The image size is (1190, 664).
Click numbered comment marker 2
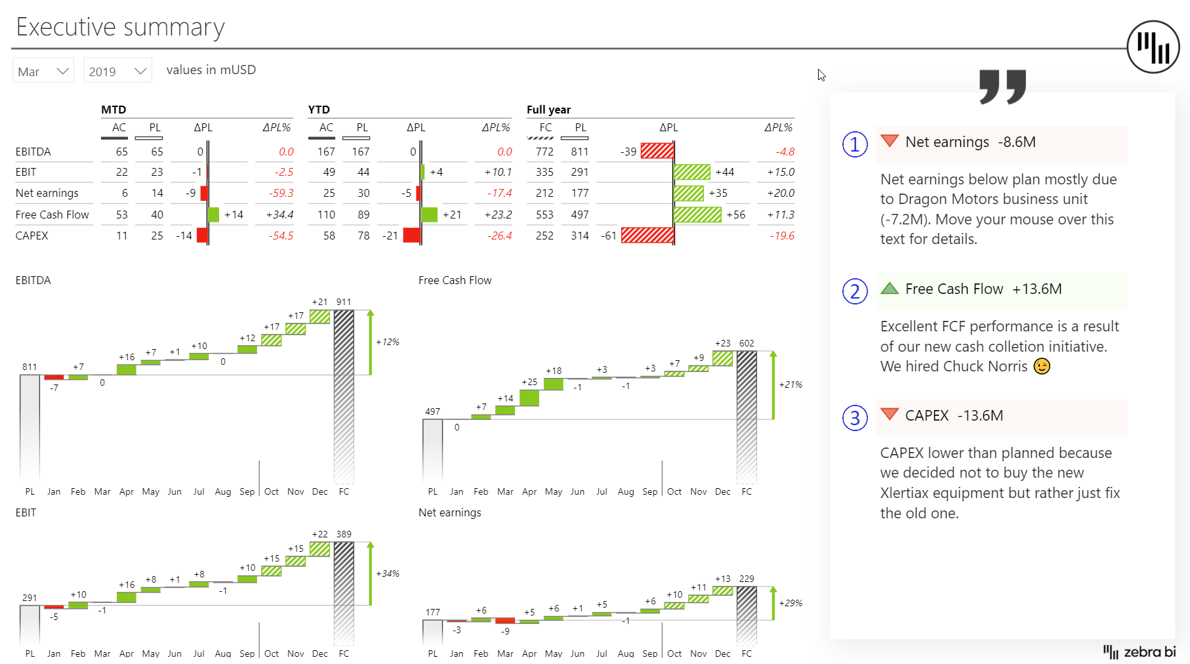tap(854, 291)
